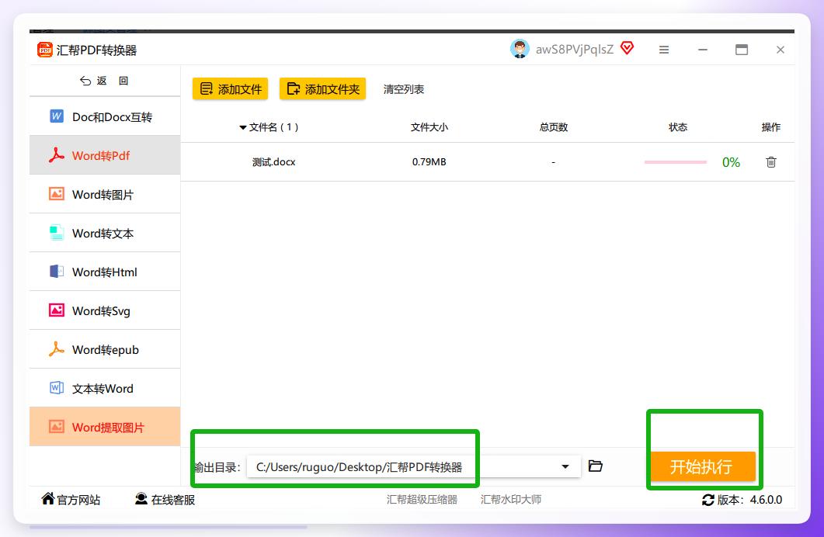The width and height of the screenshot is (824, 537).
Task: Click the 添加文件夹 button
Action: tap(322, 89)
